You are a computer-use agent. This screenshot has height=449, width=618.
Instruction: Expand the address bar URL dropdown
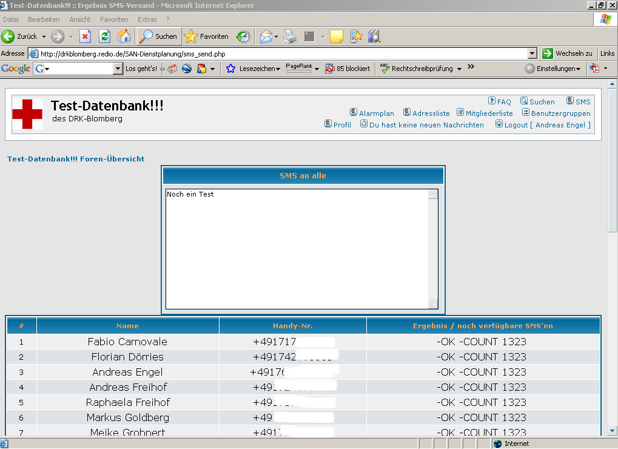(532, 53)
